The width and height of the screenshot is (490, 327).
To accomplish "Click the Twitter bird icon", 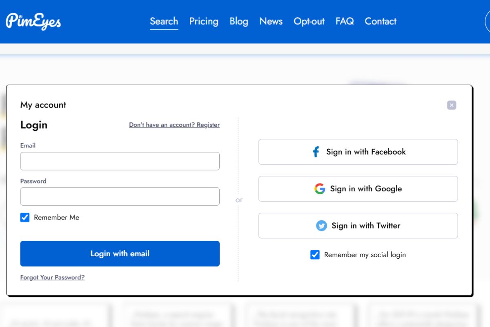I will 321,226.
